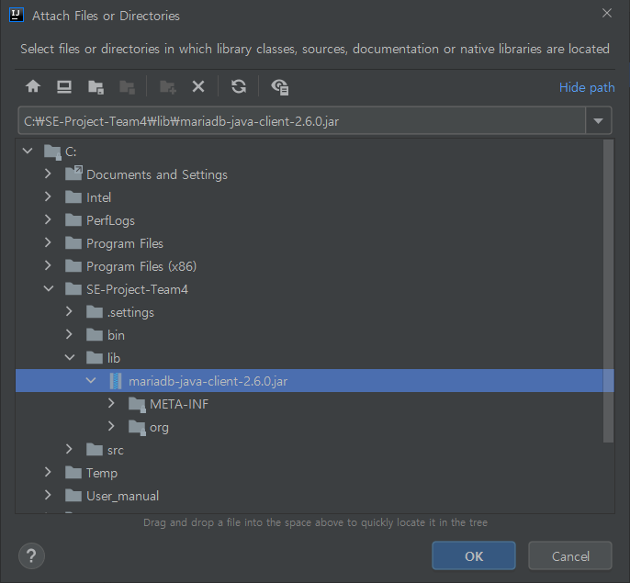Jump to project directory icon

96,87
